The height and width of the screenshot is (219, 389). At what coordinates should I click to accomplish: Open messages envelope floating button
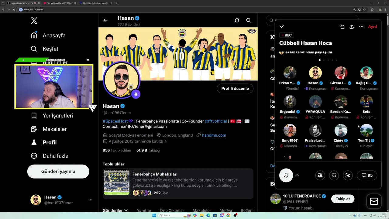374,201
